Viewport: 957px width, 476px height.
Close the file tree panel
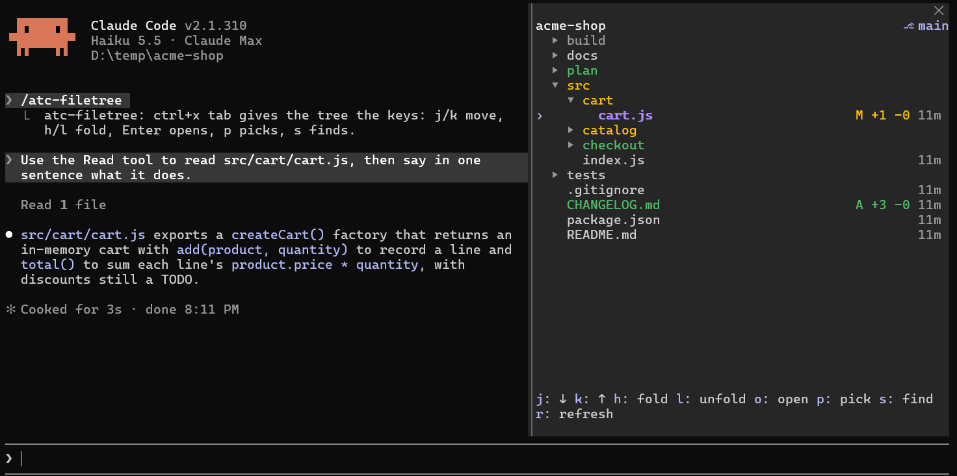938,10
